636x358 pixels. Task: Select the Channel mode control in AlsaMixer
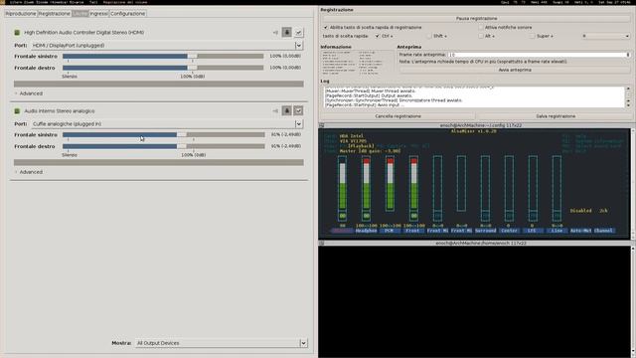tap(604, 231)
